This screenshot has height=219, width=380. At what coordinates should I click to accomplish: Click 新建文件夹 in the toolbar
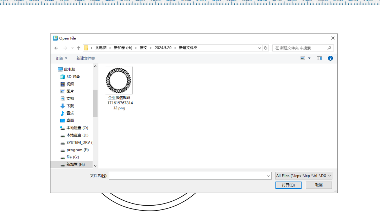click(x=85, y=58)
